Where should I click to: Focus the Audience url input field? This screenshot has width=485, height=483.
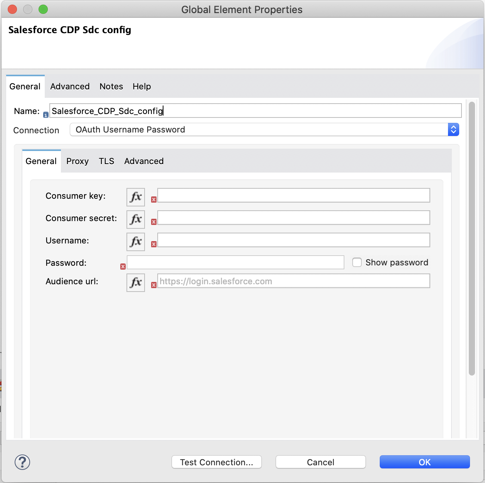(x=294, y=281)
